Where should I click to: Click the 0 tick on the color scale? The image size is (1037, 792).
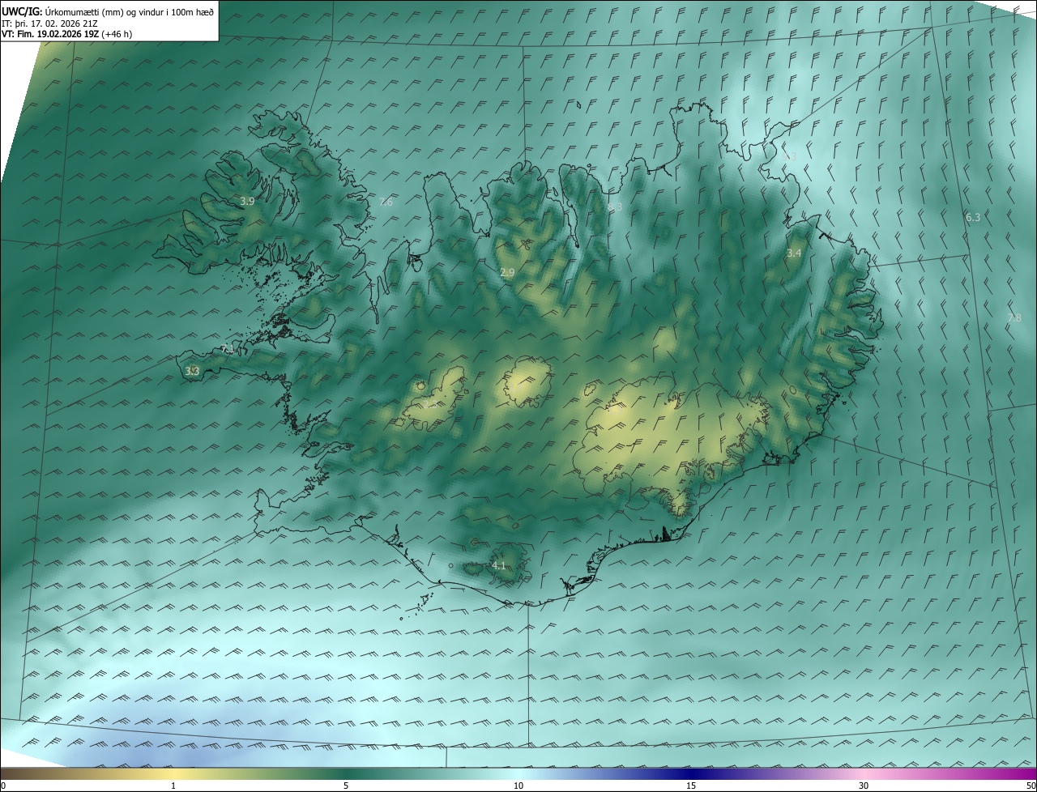pos(3,786)
